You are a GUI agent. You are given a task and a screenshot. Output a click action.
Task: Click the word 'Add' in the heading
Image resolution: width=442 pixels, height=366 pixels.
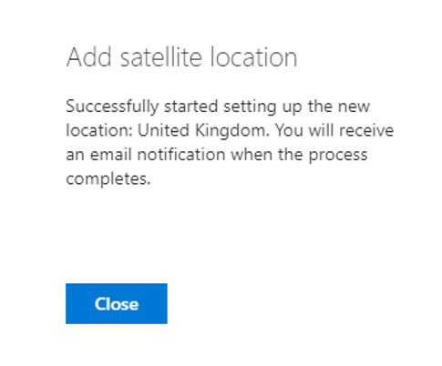tap(89, 57)
